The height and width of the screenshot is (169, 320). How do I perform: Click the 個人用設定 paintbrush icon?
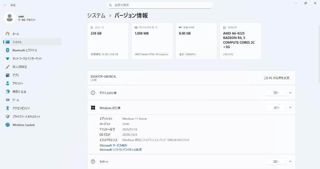[x=7, y=67]
